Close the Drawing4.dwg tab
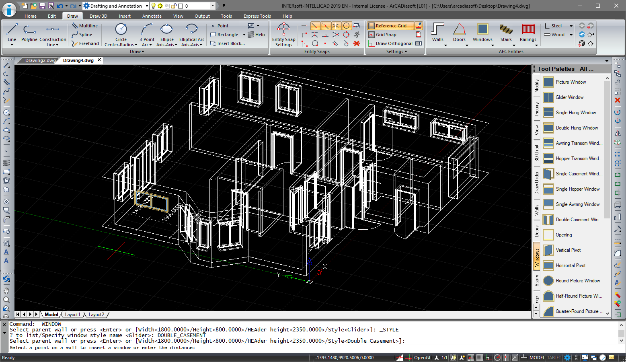Image resolution: width=626 pixels, height=362 pixels. tap(99, 60)
